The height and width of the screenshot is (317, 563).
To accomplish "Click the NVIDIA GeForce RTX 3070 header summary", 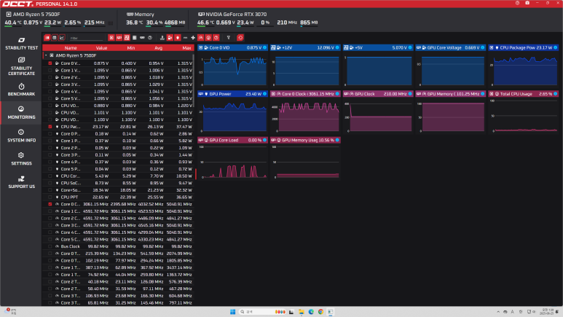I will [x=257, y=19].
